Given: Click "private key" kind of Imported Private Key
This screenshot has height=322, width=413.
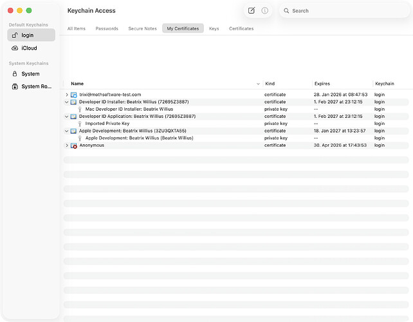Looking at the screenshot, I should coord(276,124).
